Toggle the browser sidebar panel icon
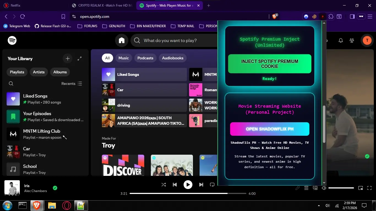376x211 pixels. pyautogui.click(x=352, y=16)
